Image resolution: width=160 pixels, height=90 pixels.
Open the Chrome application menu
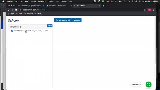point(9,1)
